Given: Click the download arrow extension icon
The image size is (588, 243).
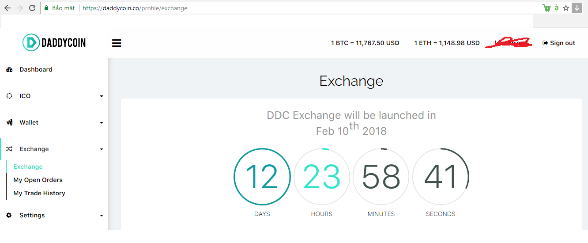Looking at the screenshot, I should [577, 8].
